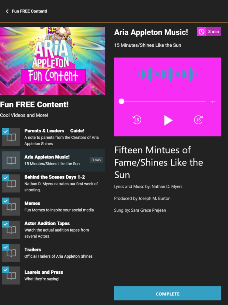Click the Aria Appleton Fun Content banner image

[x=52, y=61]
